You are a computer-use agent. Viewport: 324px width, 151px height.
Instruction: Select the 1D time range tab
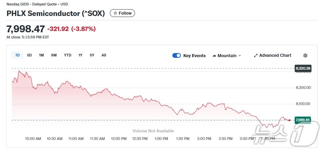[x=17, y=55]
